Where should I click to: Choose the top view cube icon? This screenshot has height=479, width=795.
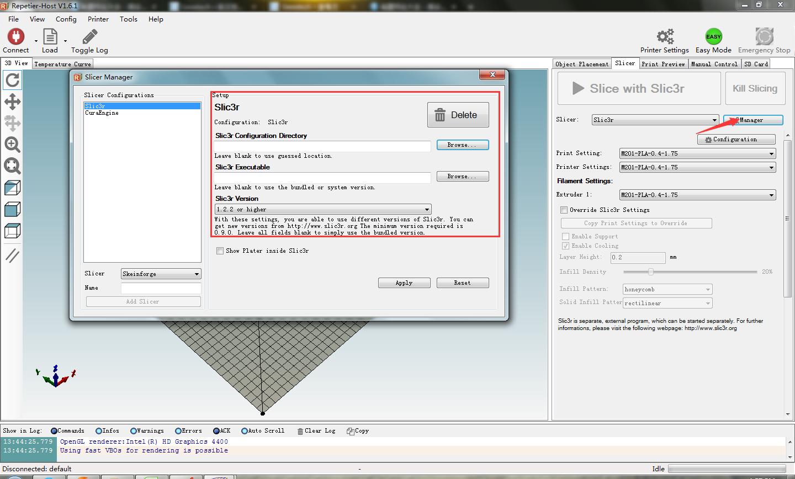coord(12,231)
